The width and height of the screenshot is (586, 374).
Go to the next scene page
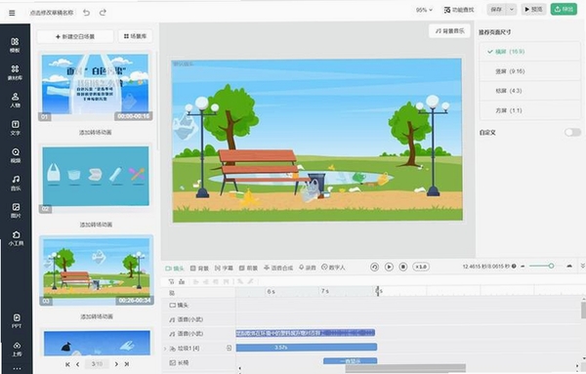click(116, 364)
